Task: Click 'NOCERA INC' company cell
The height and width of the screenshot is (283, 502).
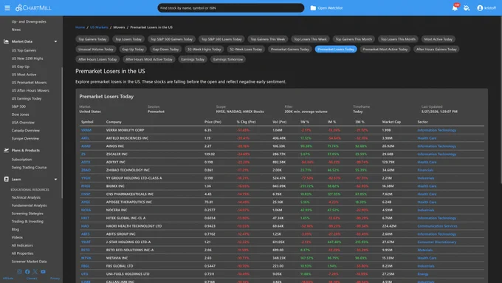Action: 117,210
